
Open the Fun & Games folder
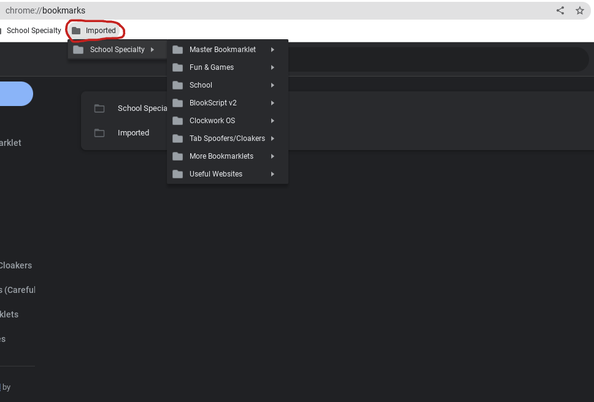point(227,67)
